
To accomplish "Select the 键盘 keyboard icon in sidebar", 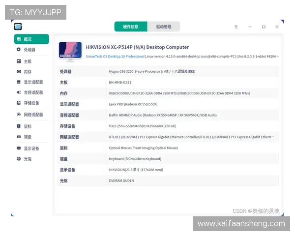I will coord(19,137).
